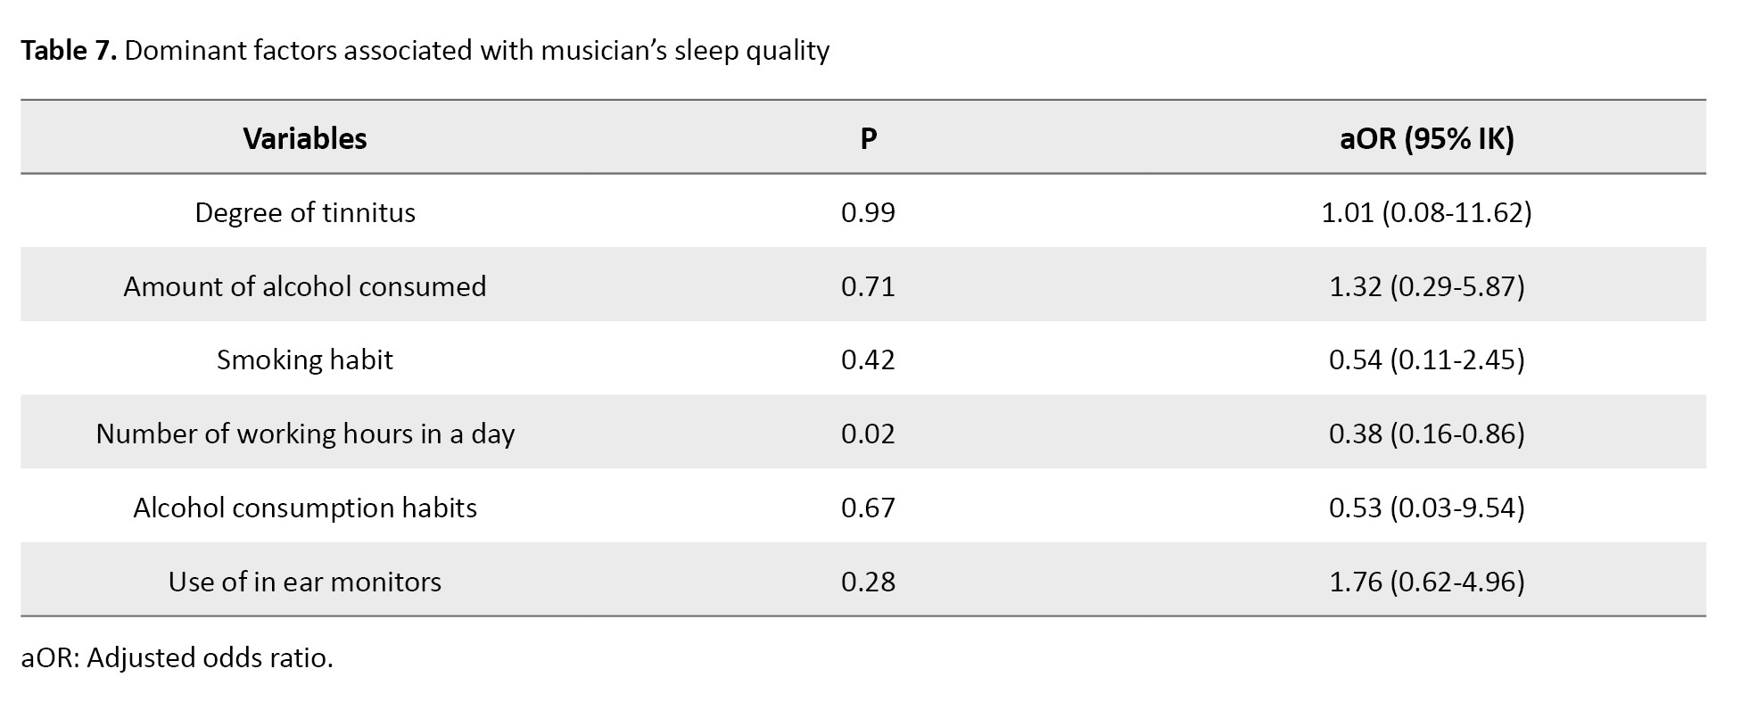Viewport: 1741px width, 702px height.
Task: Select the Alcohol consumption habits cell
Action: (305, 508)
